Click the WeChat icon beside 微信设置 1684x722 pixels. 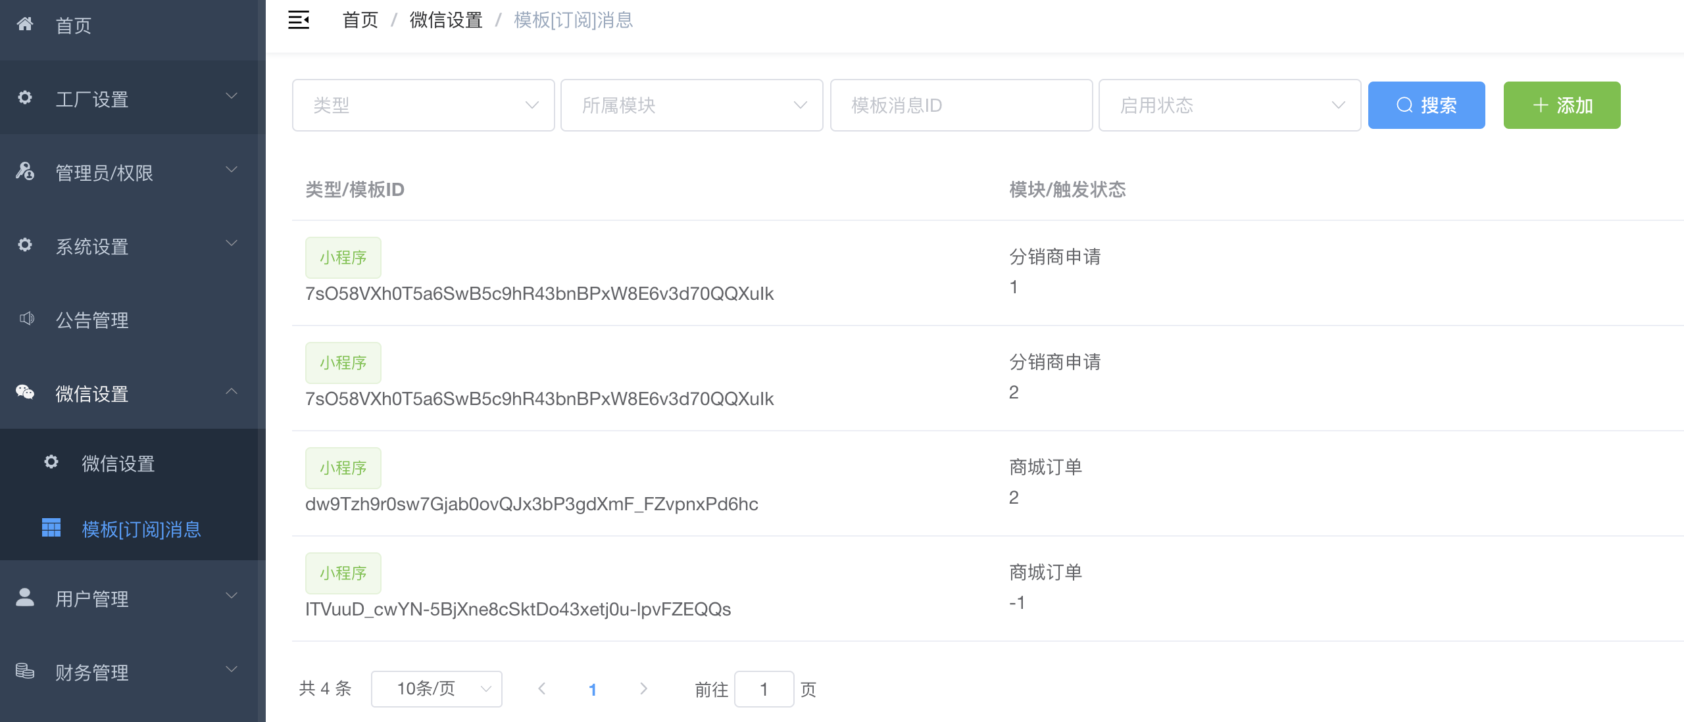(25, 393)
